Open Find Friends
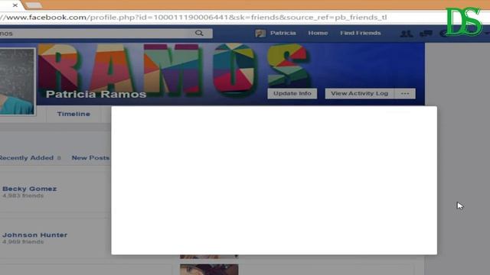490x275 pixels. (x=361, y=33)
